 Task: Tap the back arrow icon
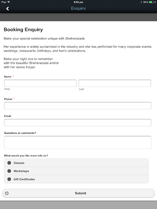[8, 9]
